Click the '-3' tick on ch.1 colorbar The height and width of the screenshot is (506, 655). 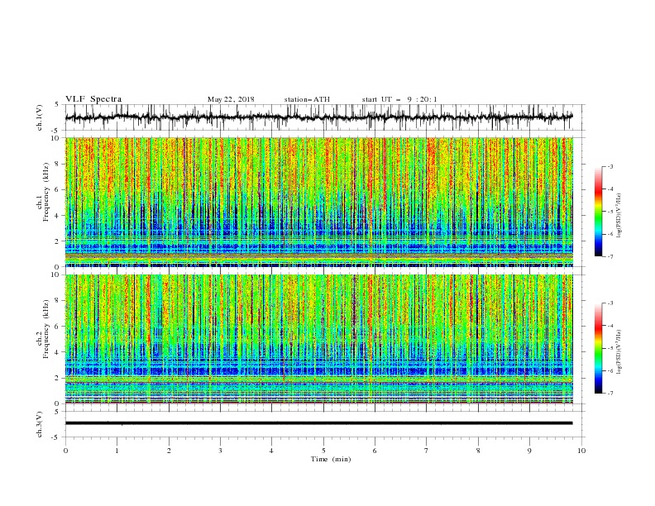(x=610, y=166)
